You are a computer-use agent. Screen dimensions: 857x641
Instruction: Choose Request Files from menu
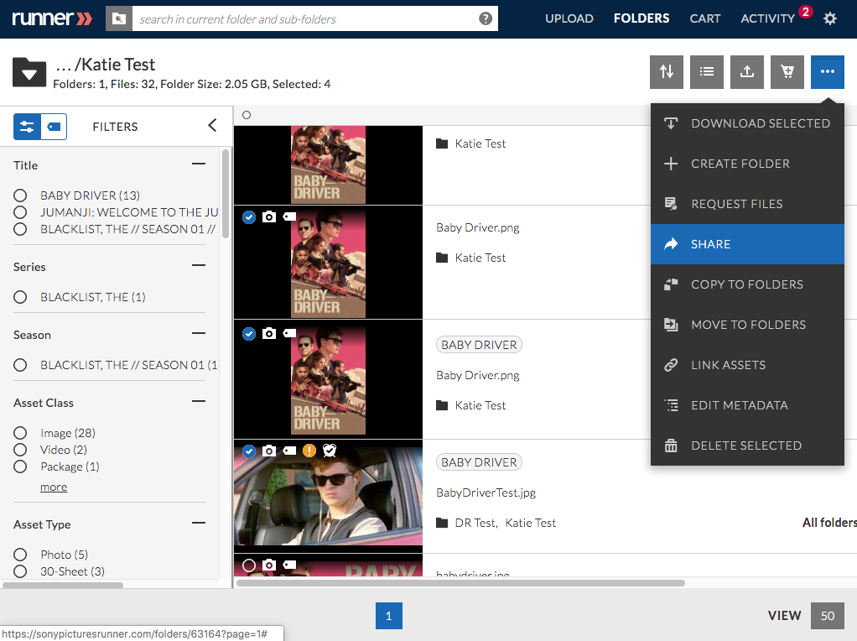click(x=747, y=204)
